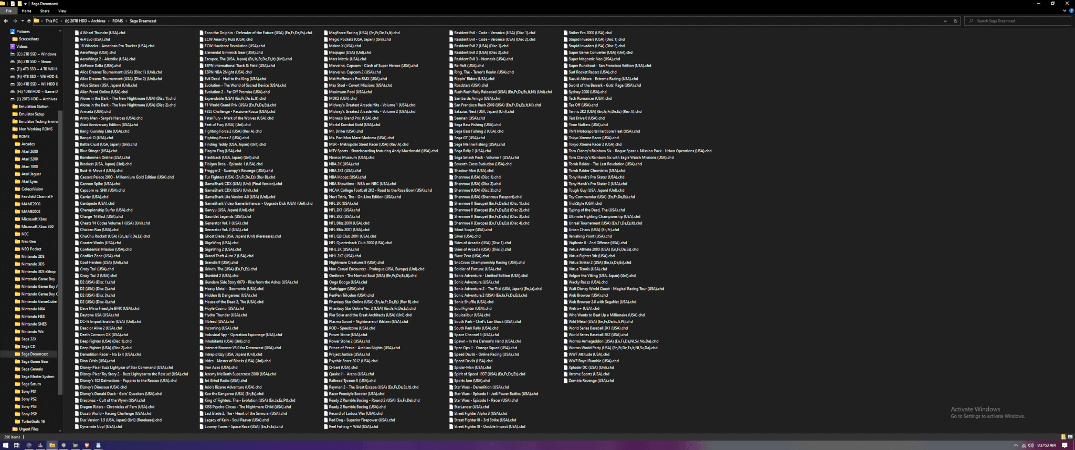Open the File menu
The width and height of the screenshot is (1075, 450).
coord(8,11)
